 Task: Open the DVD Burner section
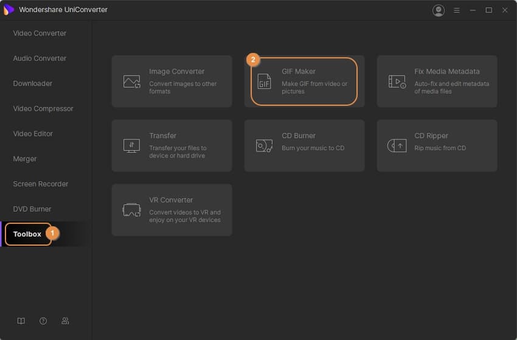coord(32,209)
